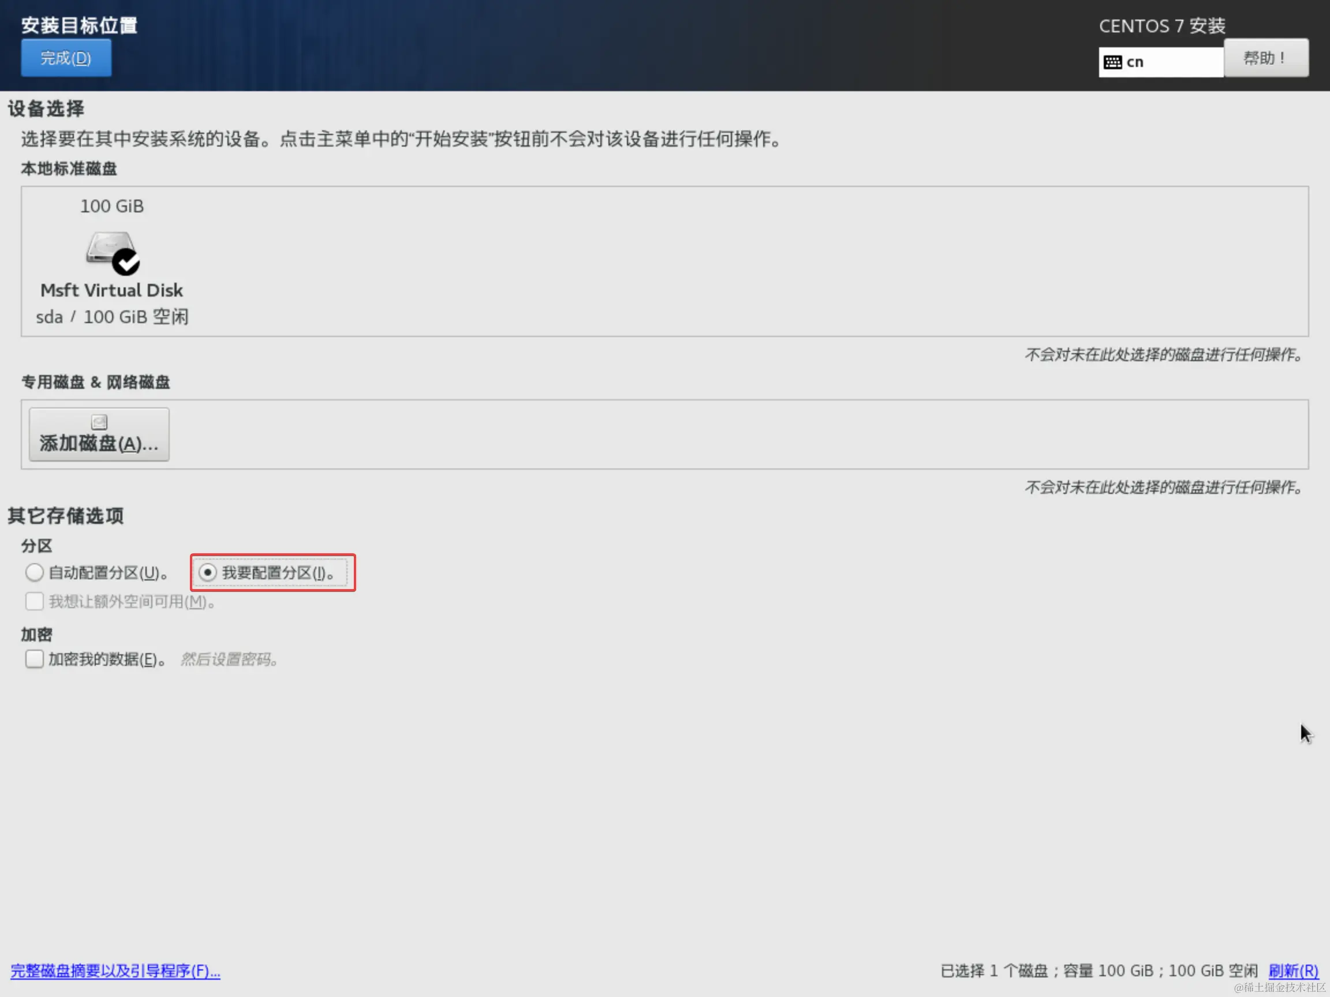Image resolution: width=1330 pixels, height=997 pixels.
Task: Click the small disk icon in 添加磁盘 button
Action: [x=99, y=422]
